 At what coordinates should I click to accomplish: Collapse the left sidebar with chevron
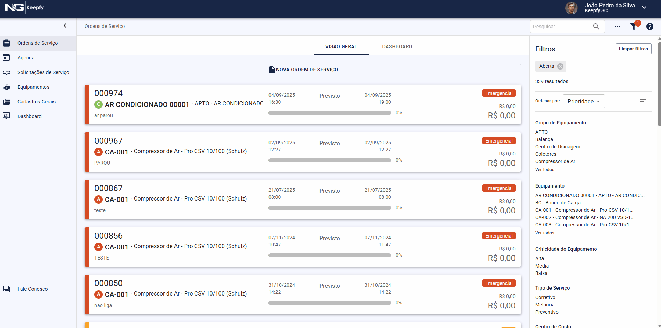pos(65,25)
